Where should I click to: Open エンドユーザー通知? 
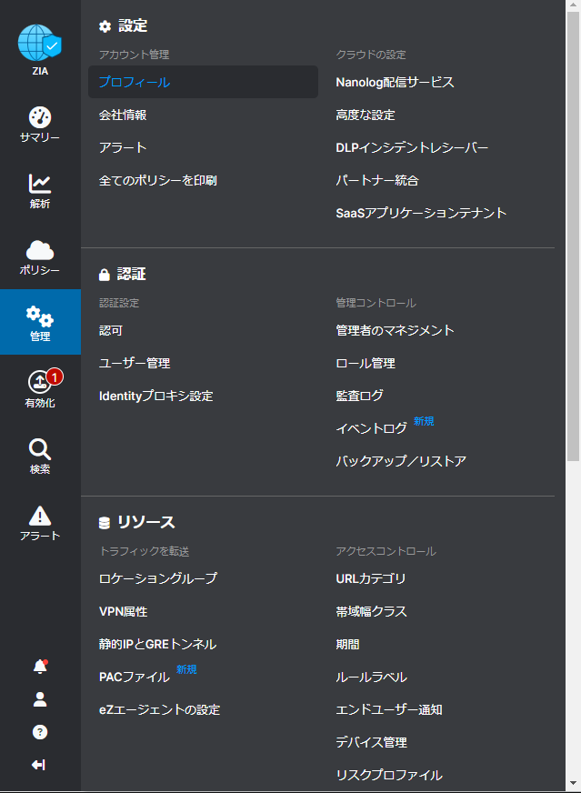point(389,709)
